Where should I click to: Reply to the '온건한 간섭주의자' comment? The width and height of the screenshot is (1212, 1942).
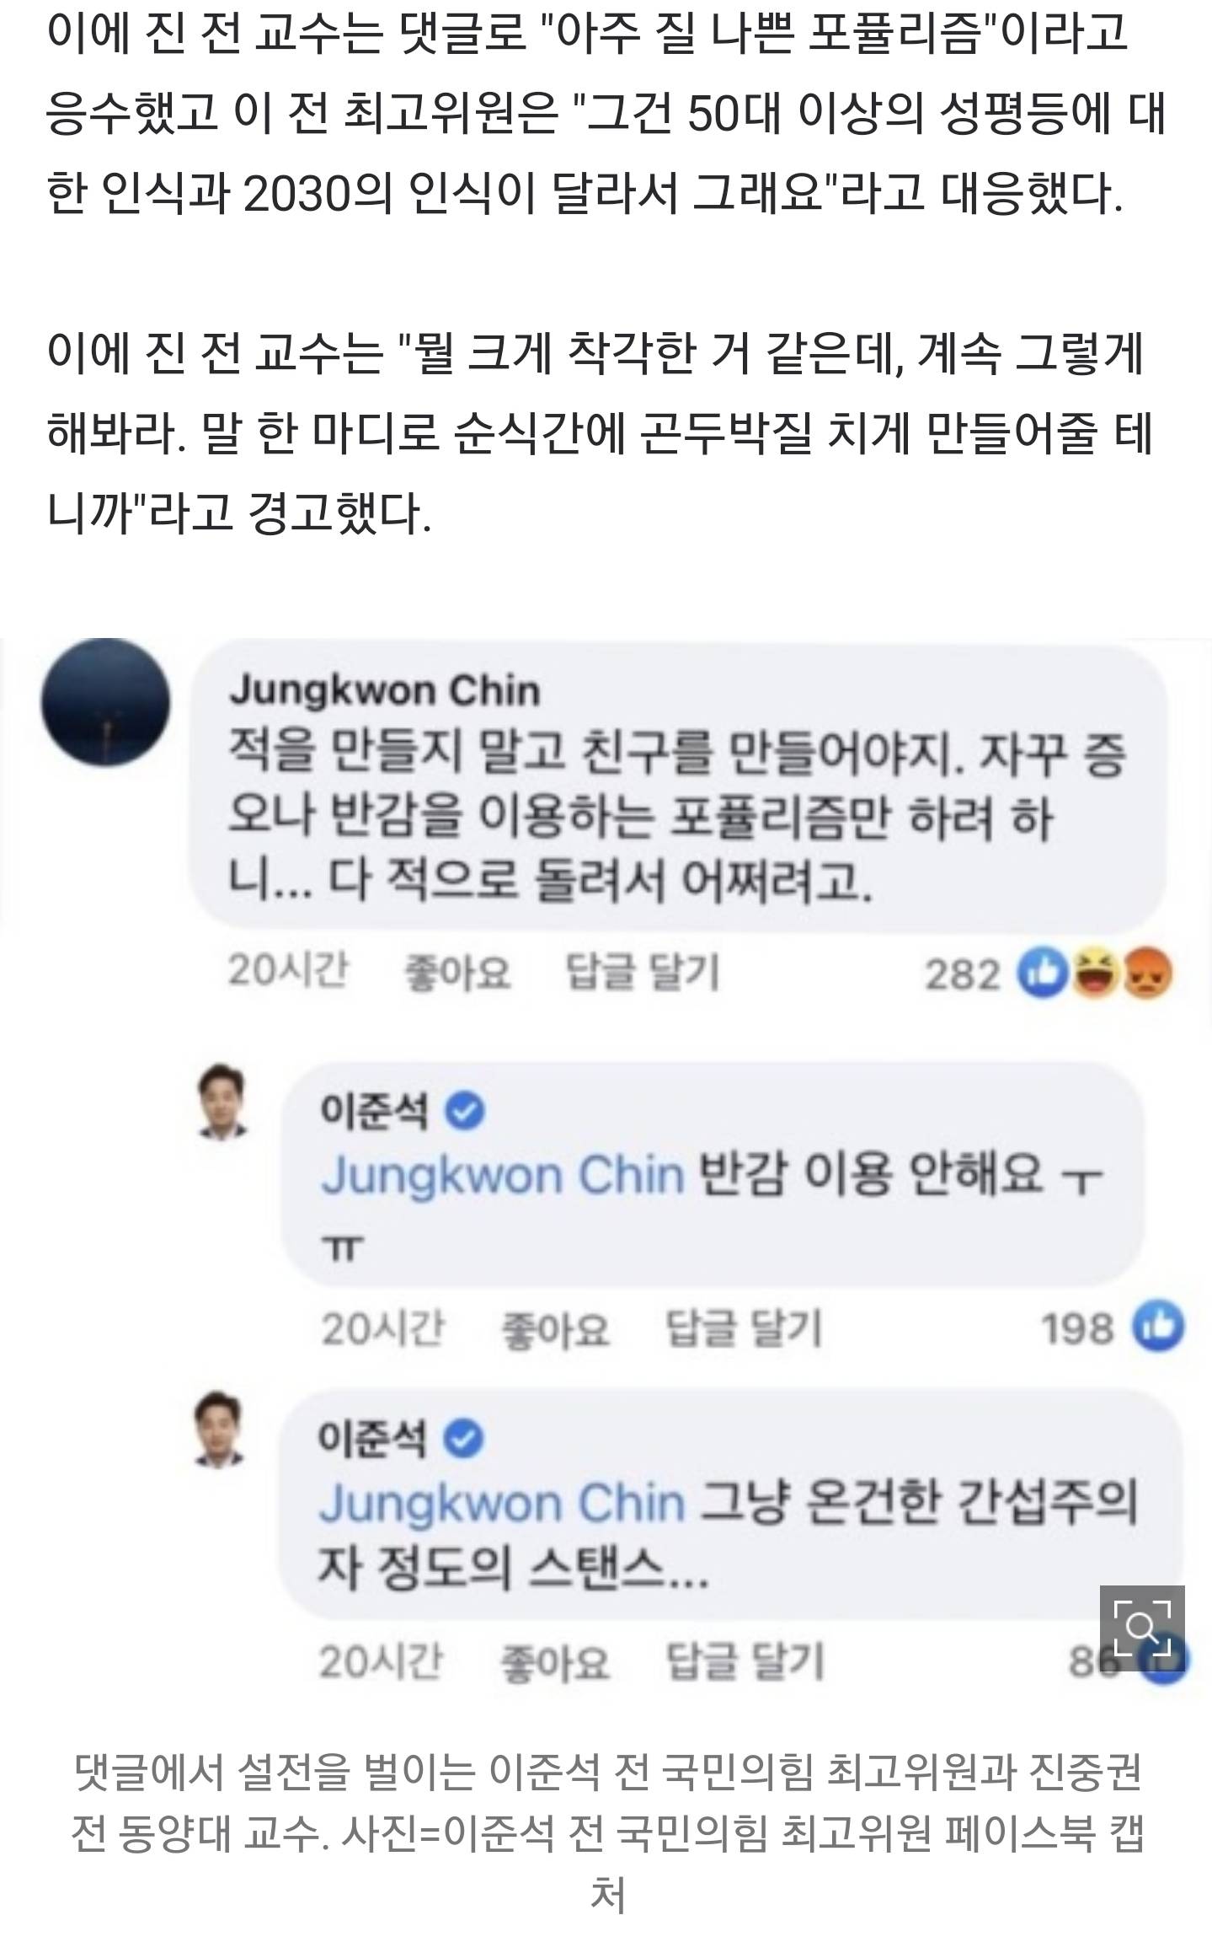pyautogui.click(x=743, y=1663)
